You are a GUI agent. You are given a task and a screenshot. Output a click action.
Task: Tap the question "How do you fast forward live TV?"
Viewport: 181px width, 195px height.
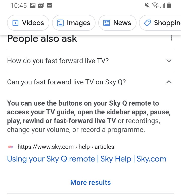pyautogui.click(x=58, y=61)
